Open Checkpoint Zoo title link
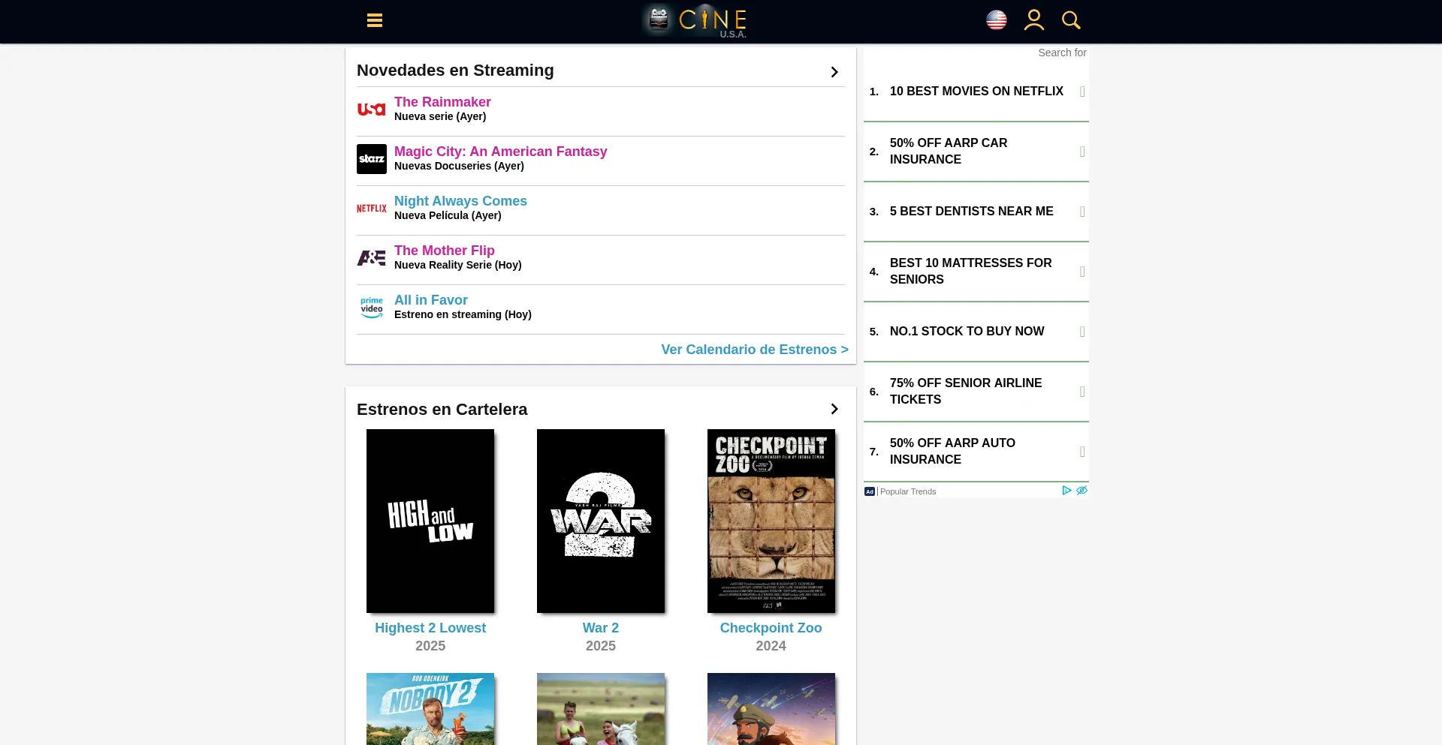 tap(771, 628)
